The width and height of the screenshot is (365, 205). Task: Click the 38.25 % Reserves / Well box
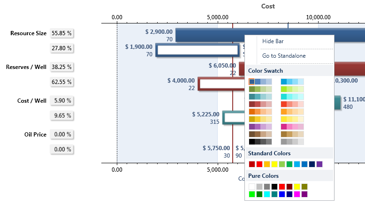62,67
